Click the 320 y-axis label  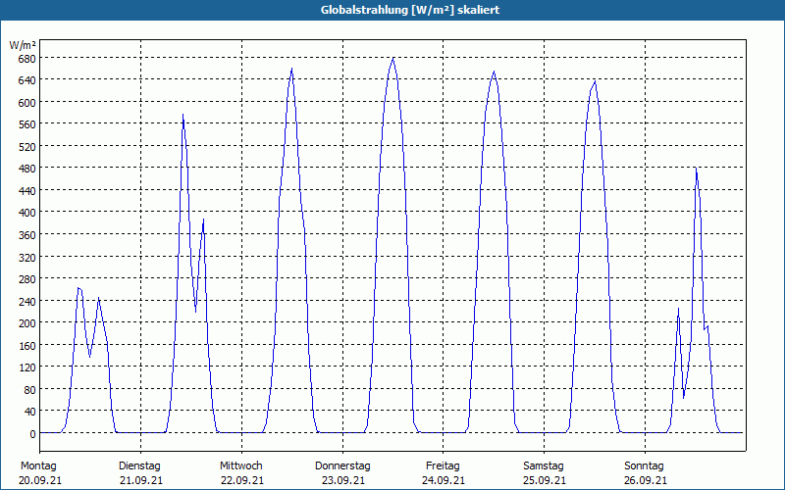pyautogui.click(x=26, y=257)
